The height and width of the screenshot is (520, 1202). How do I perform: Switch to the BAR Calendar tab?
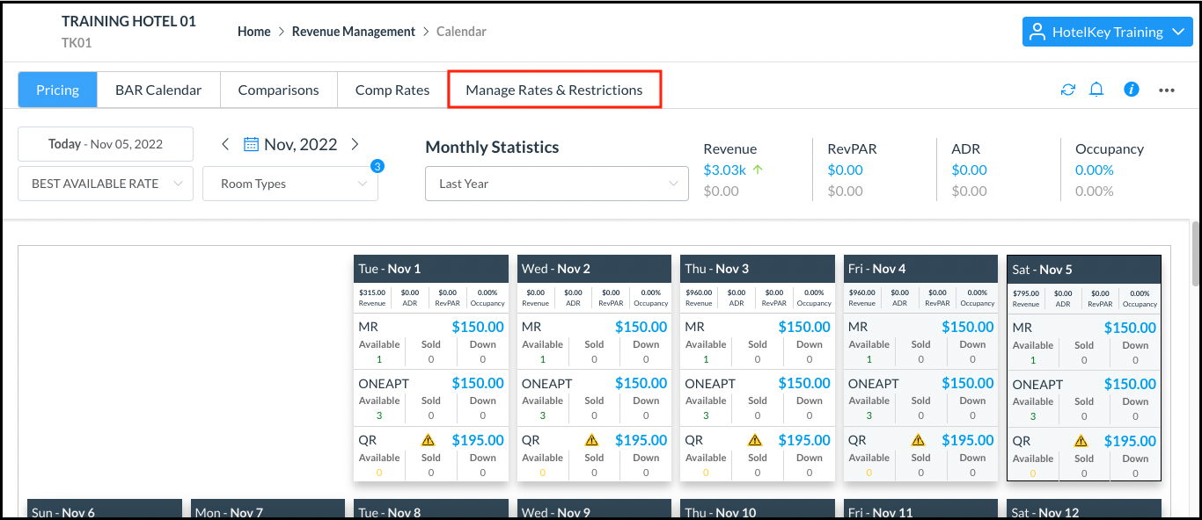(x=158, y=89)
